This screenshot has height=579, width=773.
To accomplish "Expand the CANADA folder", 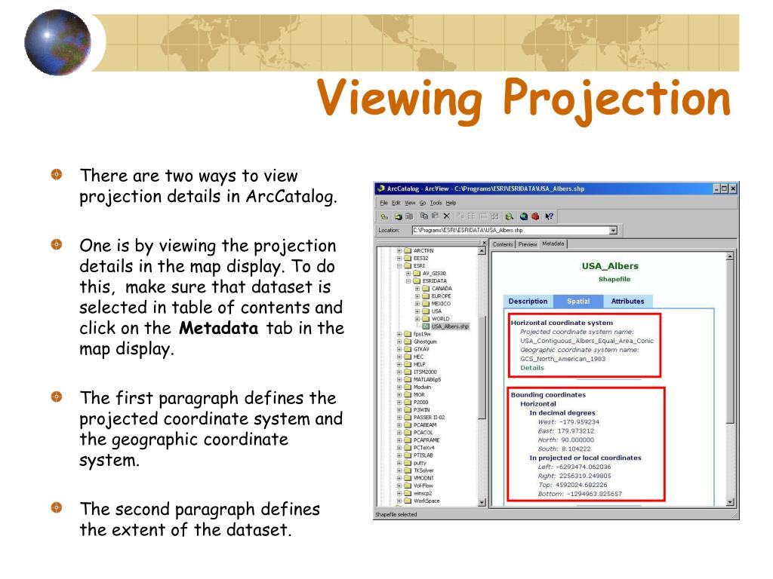I will (x=417, y=289).
